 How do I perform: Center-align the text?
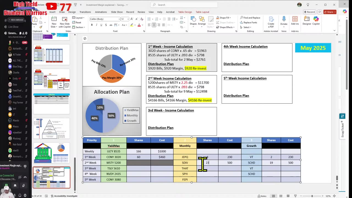(154, 25)
